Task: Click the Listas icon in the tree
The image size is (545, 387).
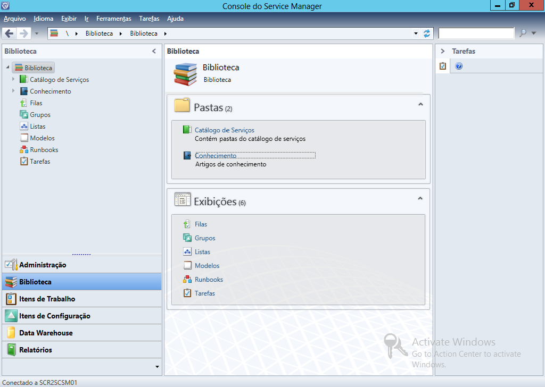Action: point(23,126)
